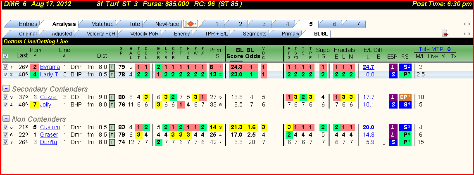Click the purple L ESP badge for Graser

pyautogui.click(x=392, y=135)
